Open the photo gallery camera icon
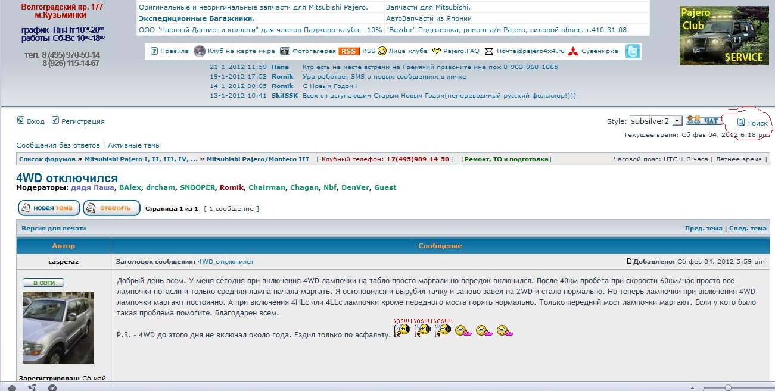The height and width of the screenshot is (391, 775). pos(285,51)
